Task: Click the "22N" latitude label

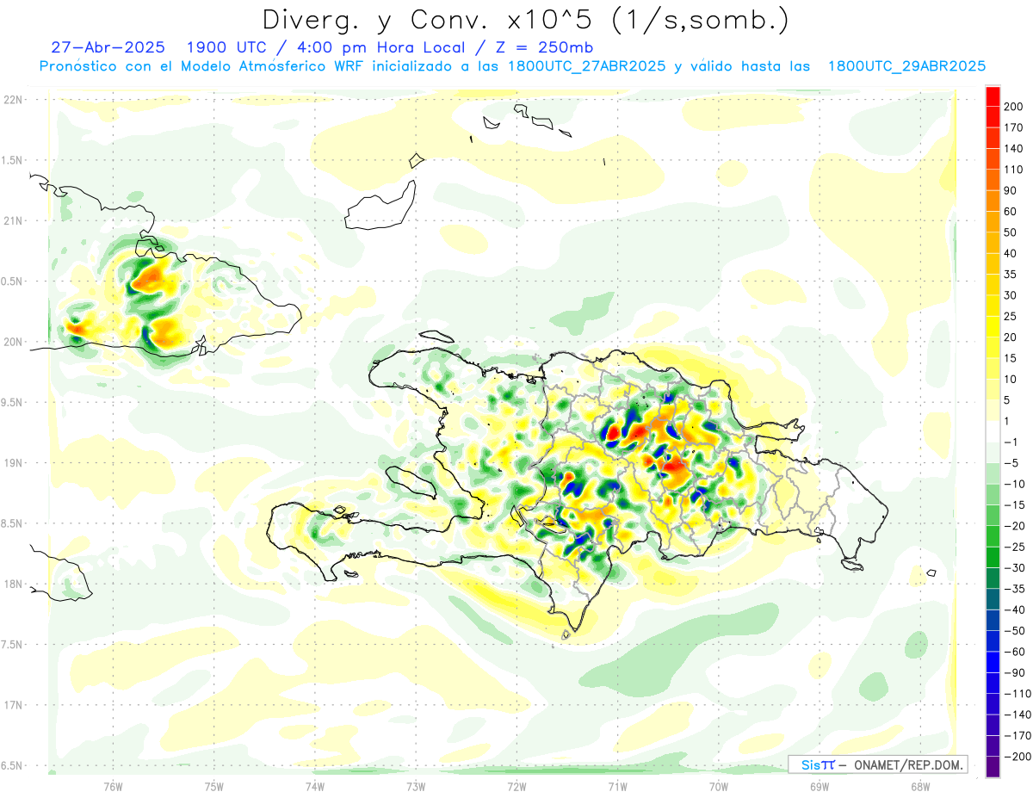Action: (x=12, y=100)
